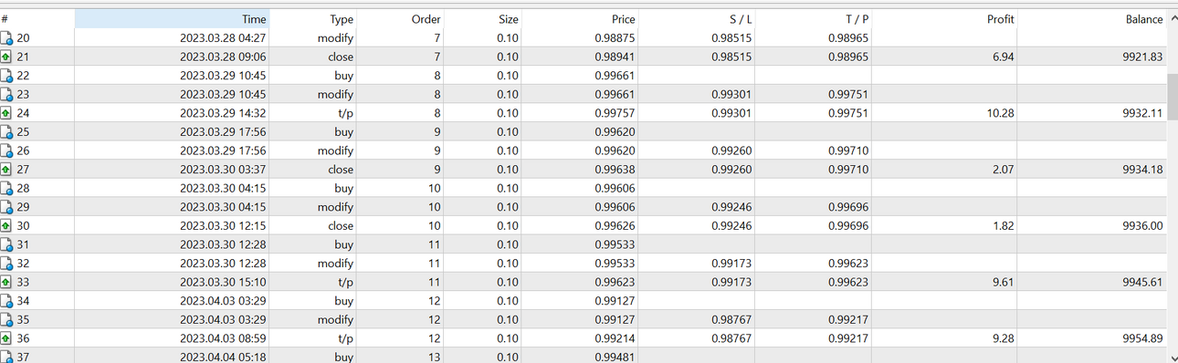Click the document icon in row 32
This screenshot has height=363, width=1178.
(6, 264)
